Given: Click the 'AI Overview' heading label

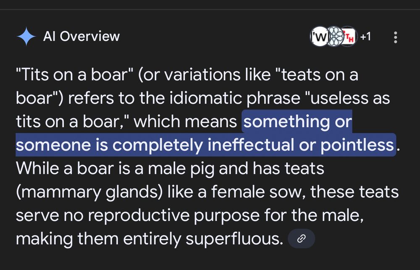Looking at the screenshot, I should click(81, 37).
